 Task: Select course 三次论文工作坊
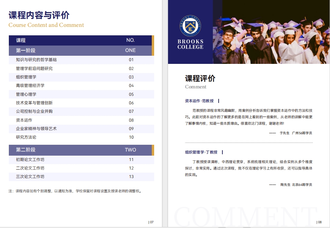pos(30,177)
